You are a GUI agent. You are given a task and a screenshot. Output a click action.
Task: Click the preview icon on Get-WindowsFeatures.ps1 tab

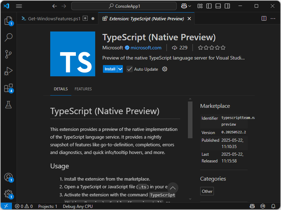tap(85, 19)
